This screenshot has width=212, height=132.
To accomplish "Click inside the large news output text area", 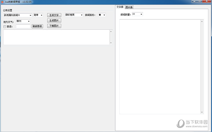I will (x=160, y=67).
